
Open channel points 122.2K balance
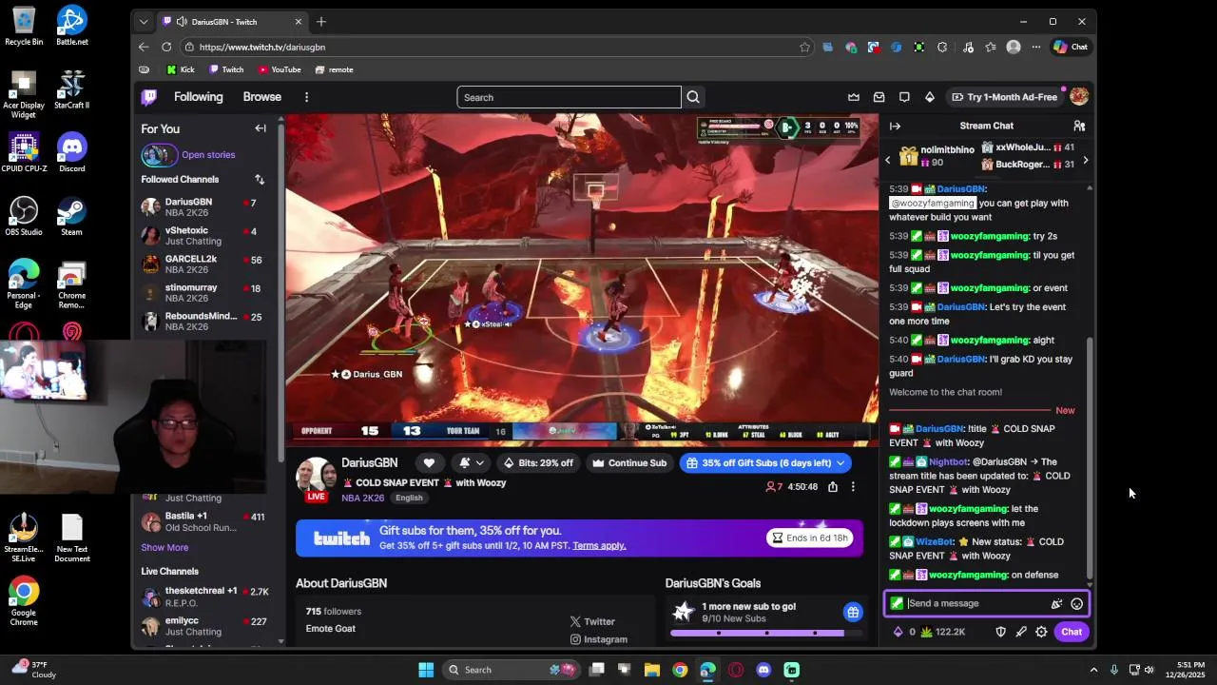coord(943,632)
